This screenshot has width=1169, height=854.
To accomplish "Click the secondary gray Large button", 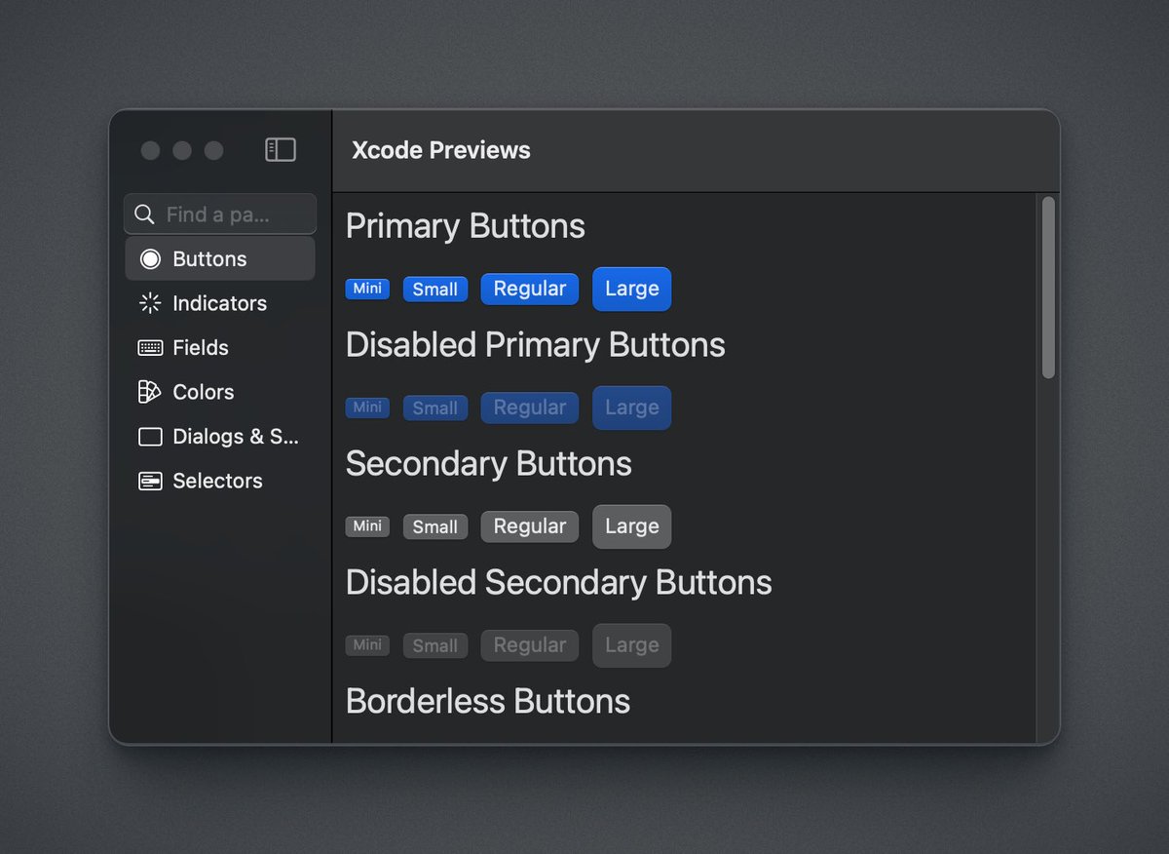I will (632, 526).
